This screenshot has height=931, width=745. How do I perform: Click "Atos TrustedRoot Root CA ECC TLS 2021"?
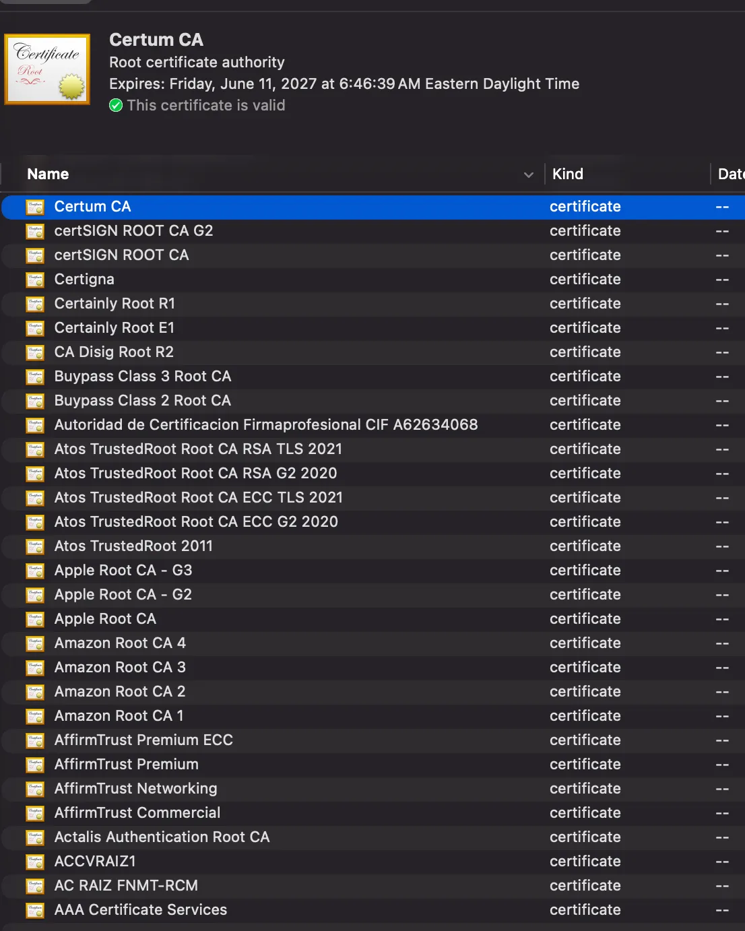pos(198,497)
